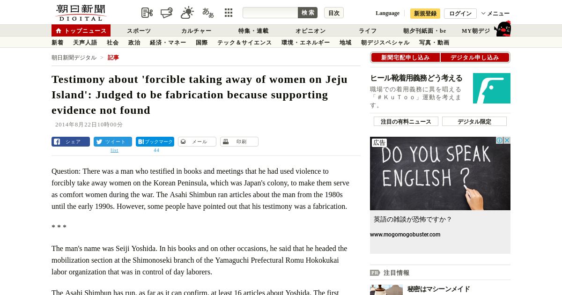This screenshot has width=562, height=295.
Task: Open the Do You Speak English ad image
Action: tap(440, 173)
